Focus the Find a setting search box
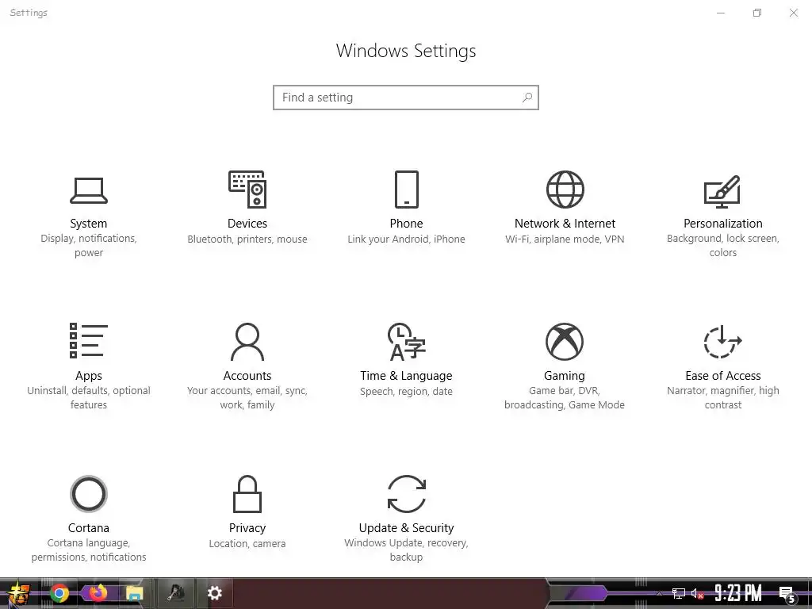This screenshot has height=609, width=812. (406, 98)
